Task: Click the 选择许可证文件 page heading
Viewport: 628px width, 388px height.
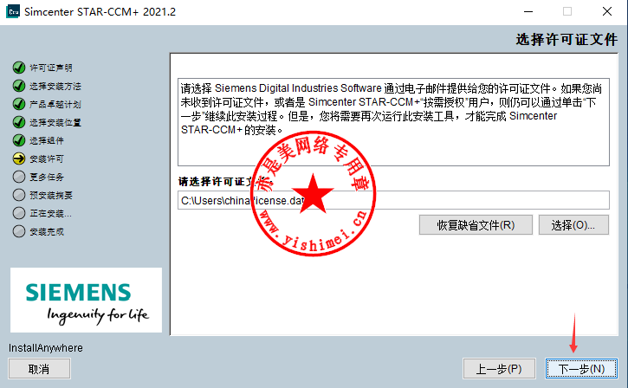Action: [x=566, y=39]
